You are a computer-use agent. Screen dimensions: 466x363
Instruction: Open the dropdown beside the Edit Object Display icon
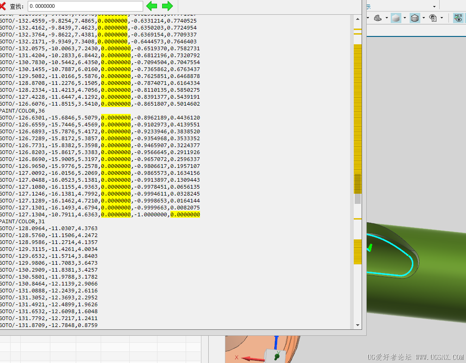442,18
